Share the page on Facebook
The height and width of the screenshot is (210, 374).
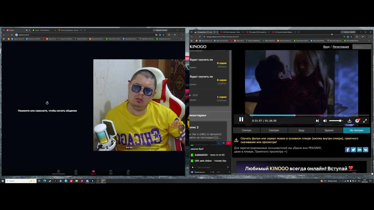tap(347, 150)
